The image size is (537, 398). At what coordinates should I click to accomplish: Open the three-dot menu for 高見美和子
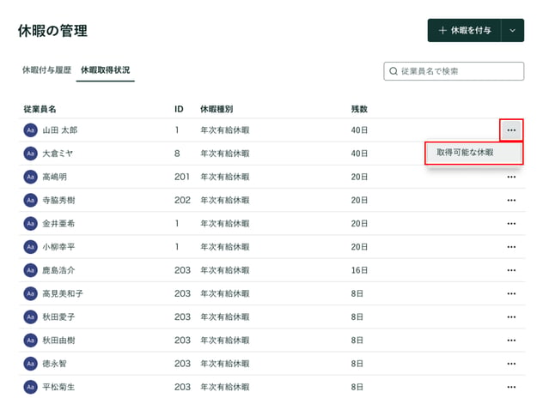coord(511,293)
